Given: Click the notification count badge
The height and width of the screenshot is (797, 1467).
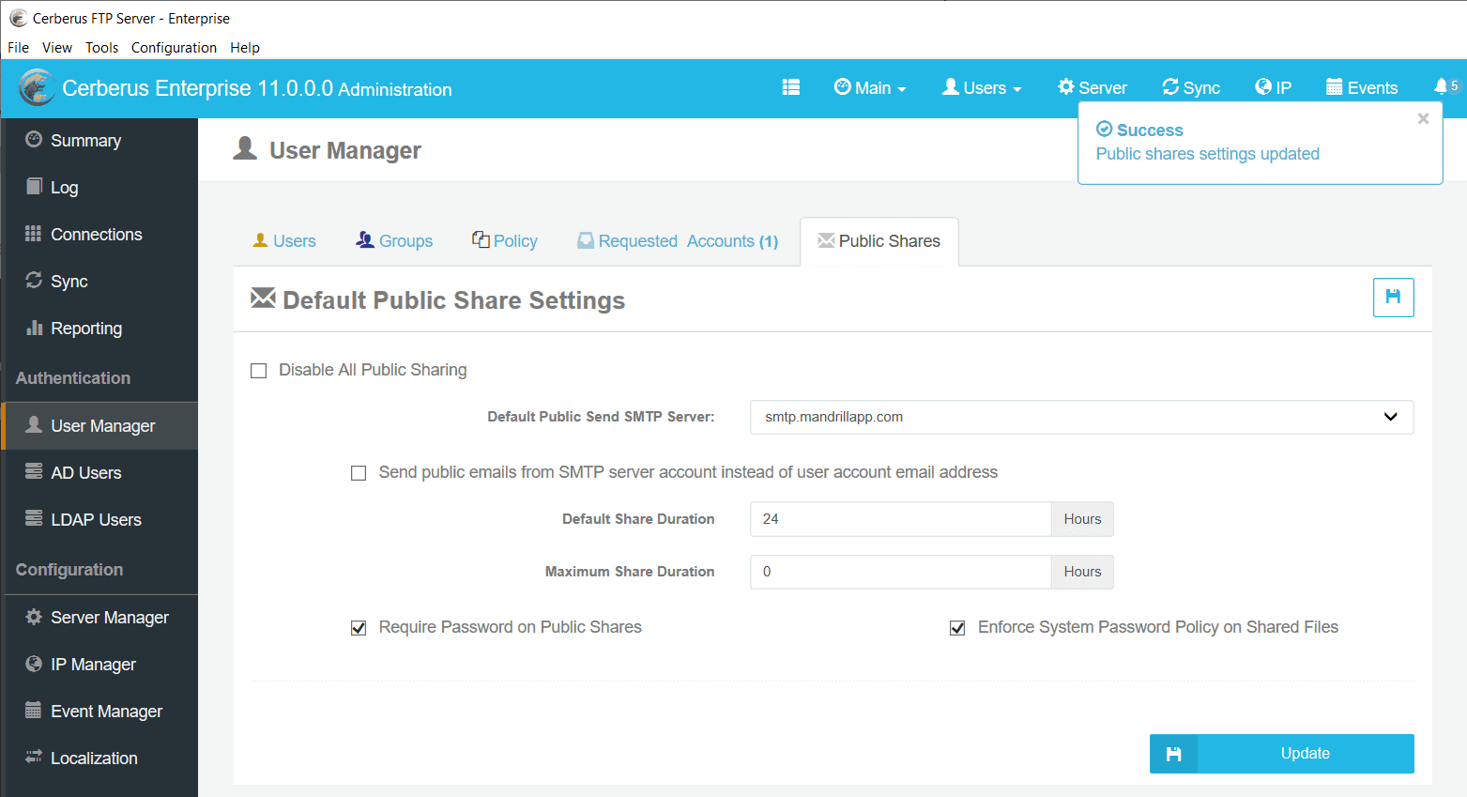Looking at the screenshot, I should pyautogui.click(x=1454, y=85).
